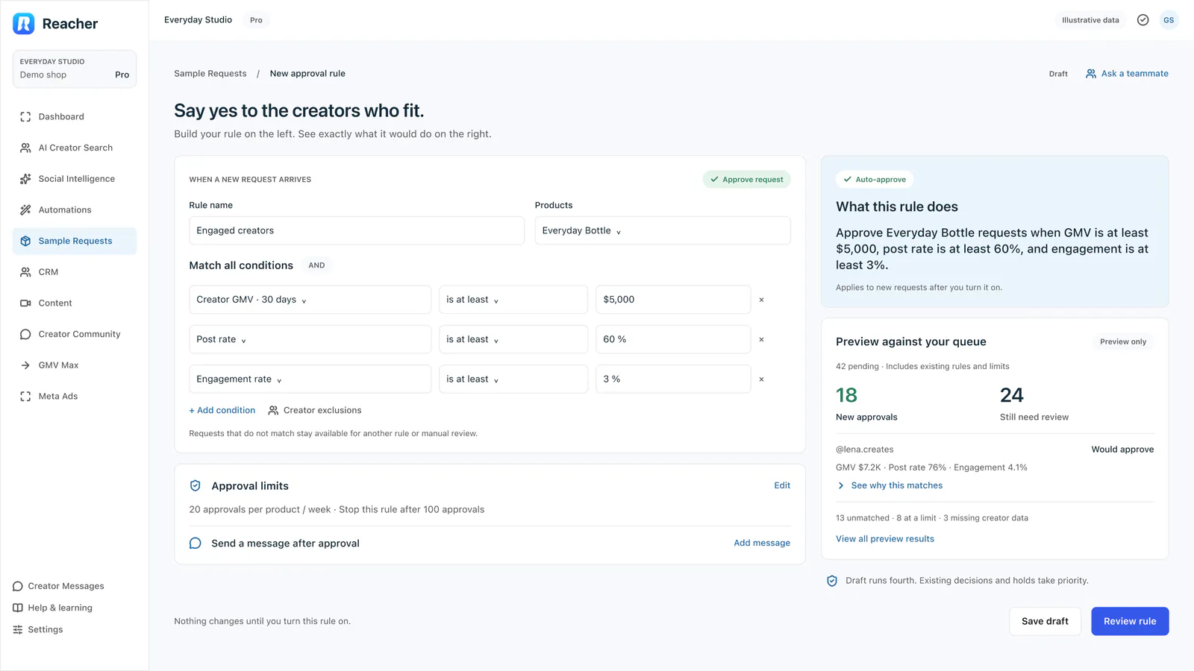Open Dashboard from the sidebar

click(75, 117)
